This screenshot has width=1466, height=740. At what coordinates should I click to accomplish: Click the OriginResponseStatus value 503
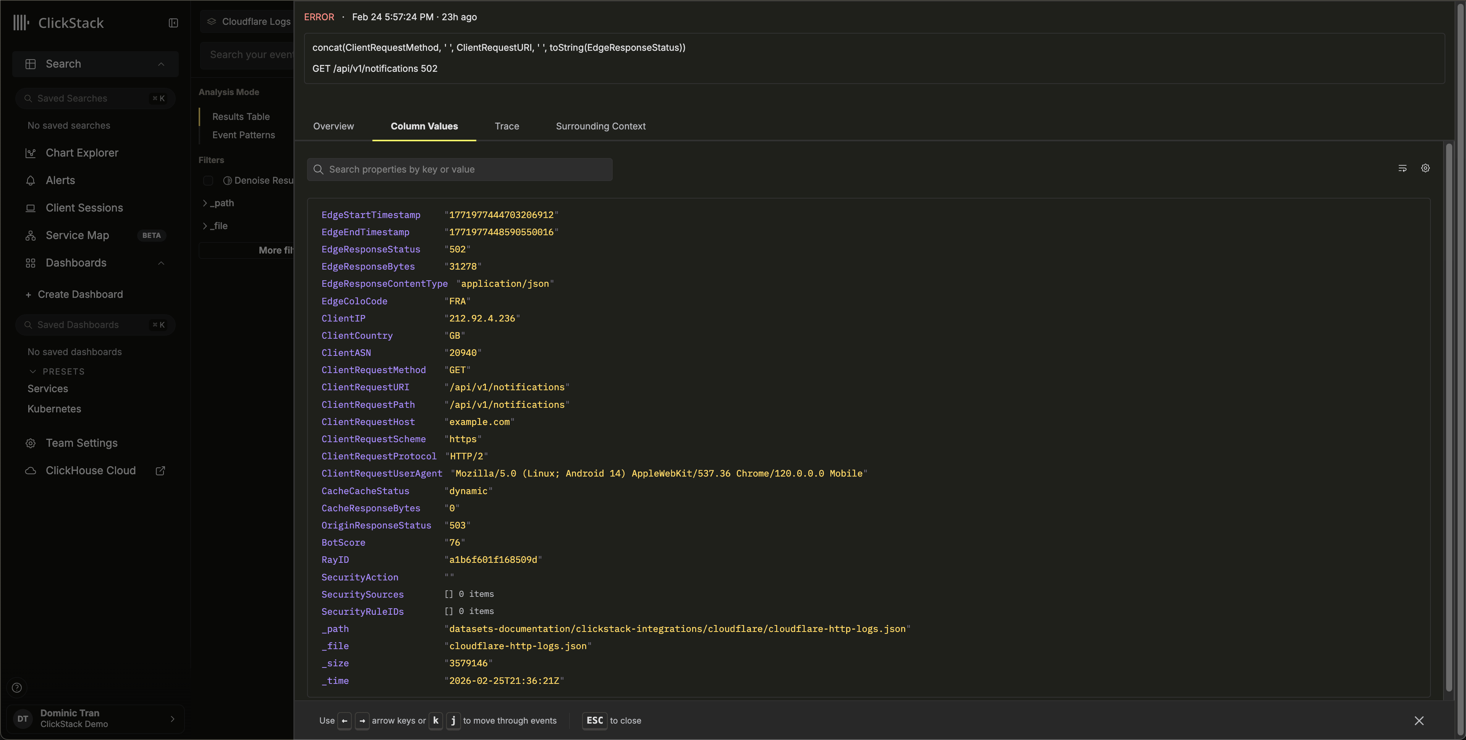(458, 525)
